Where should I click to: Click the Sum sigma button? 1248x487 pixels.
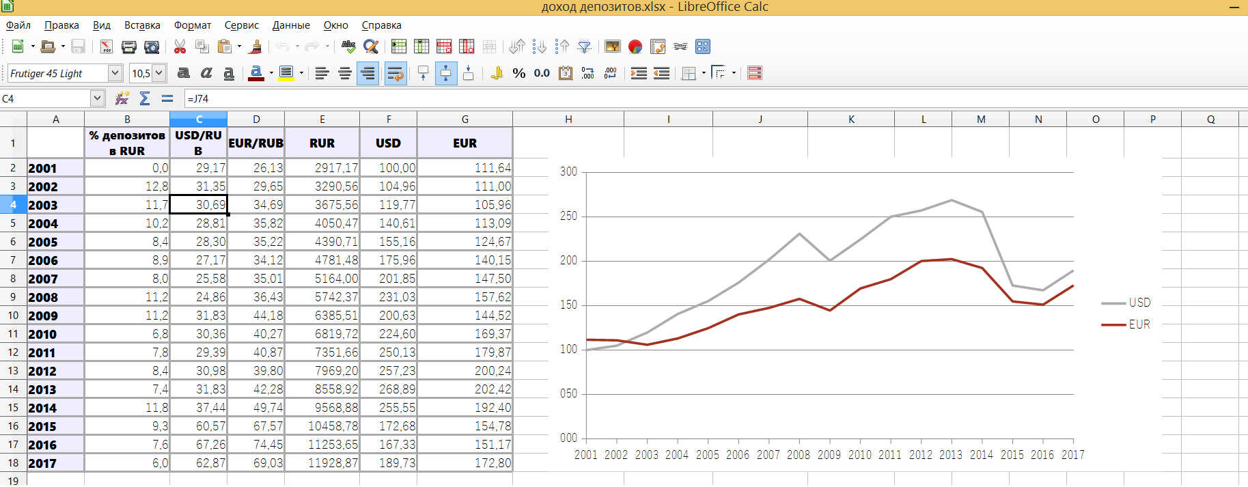[x=145, y=98]
